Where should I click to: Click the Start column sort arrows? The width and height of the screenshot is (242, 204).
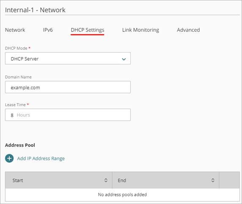(x=106, y=180)
